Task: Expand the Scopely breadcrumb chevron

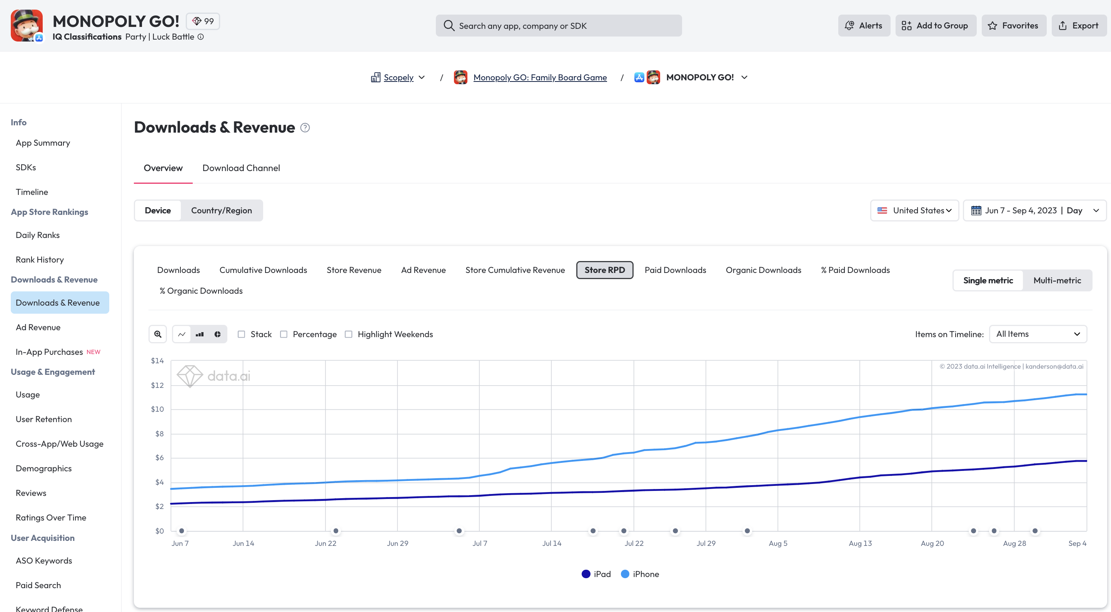Action: [422, 77]
